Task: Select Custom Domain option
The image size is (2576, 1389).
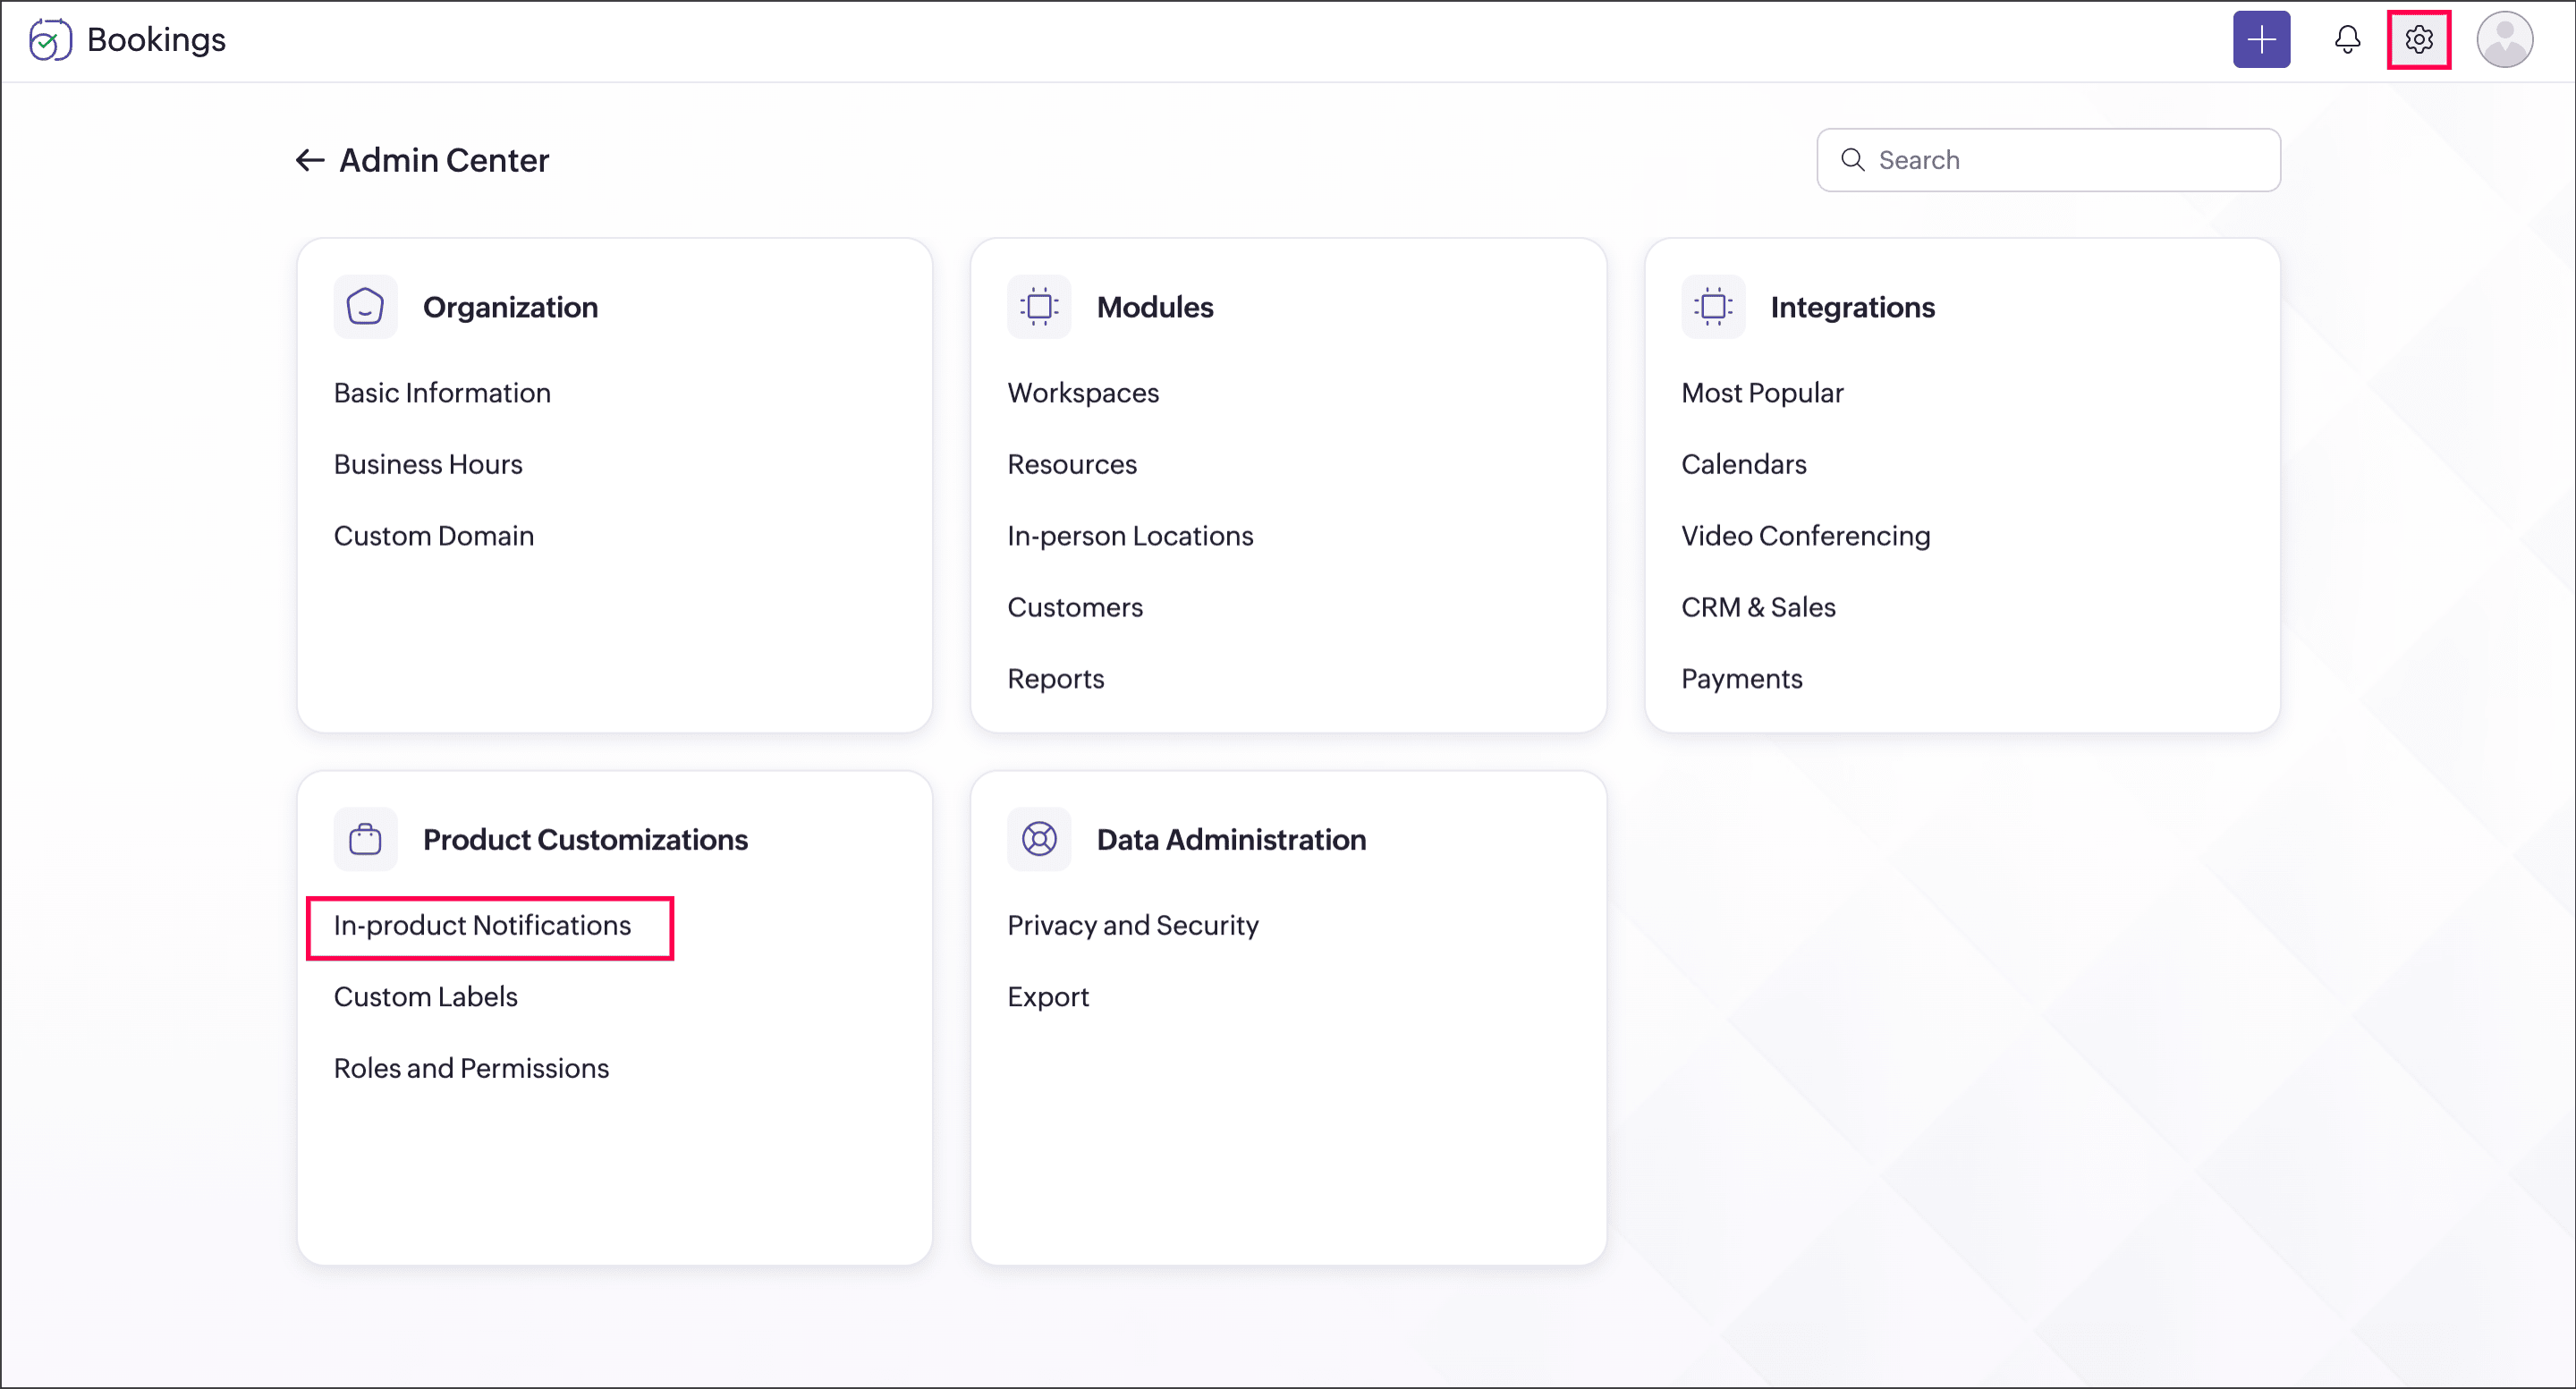Action: (434, 536)
